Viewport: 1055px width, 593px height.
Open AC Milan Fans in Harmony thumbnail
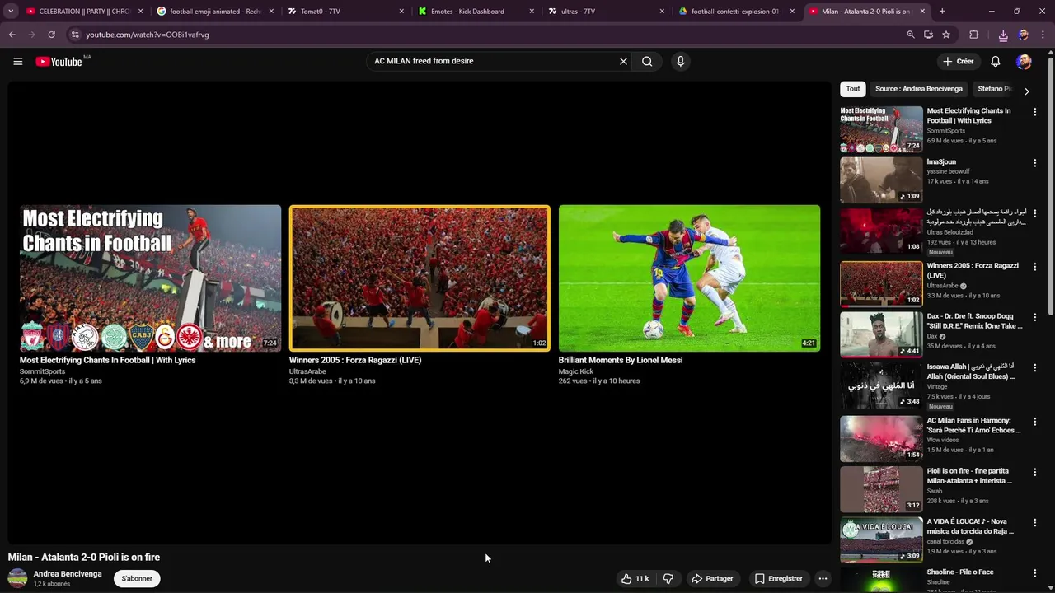[881, 438]
